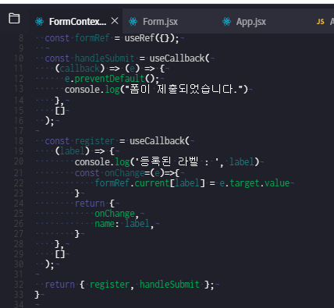The width and height of the screenshot is (334, 308).
Task: Click 'e.target.value' on line 22
Action: [x=254, y=183]
